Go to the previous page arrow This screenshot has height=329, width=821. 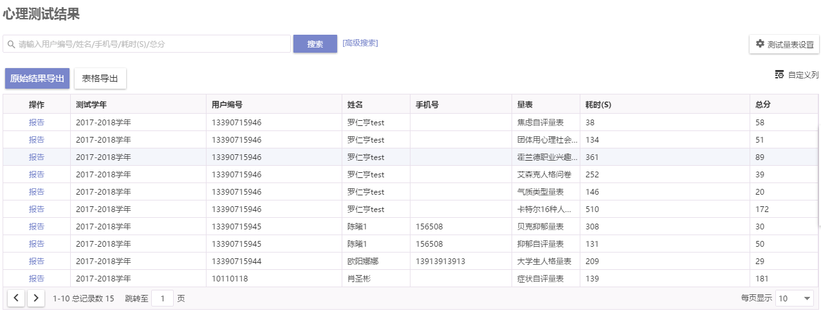16,298
